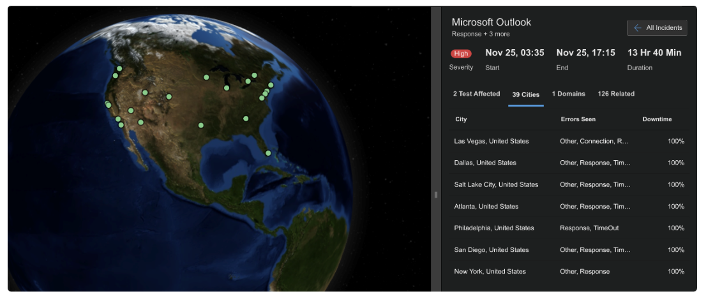Sort by Downtime column header

657,119
